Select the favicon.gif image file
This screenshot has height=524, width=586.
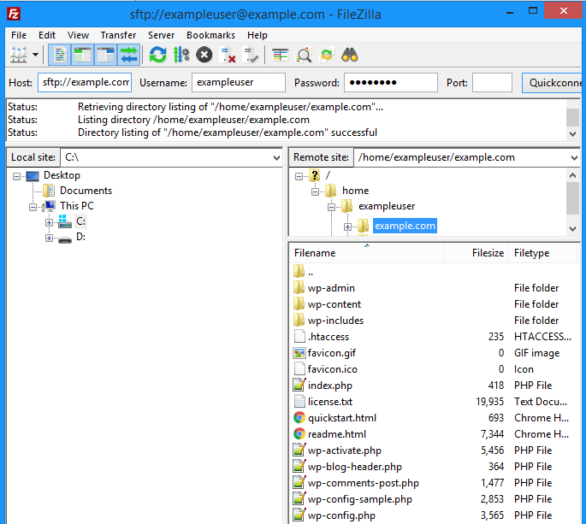435,353
